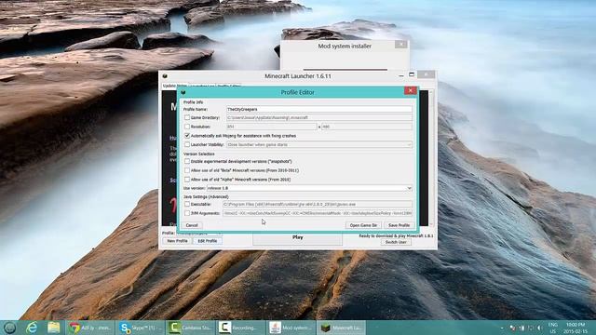Enable experimental development snapshots checkbox

pyautogui.click(x=187, y=161)
